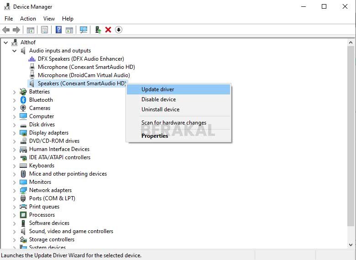356x260 pixels.
Task: Click the Forward arrow toolbar icon
Action: point(16,30)
